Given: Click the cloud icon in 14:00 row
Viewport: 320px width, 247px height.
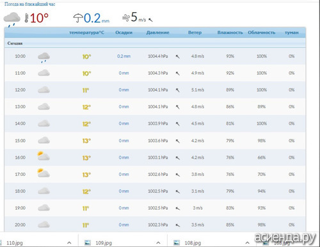Looking at the screenshot, I should [x=44, y=124].
